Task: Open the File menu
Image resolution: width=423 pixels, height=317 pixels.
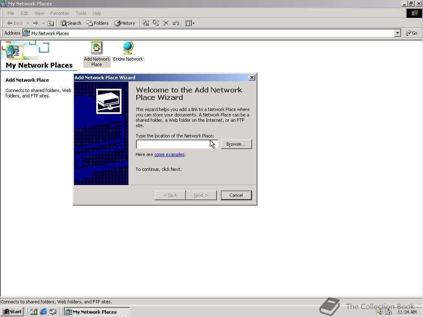Action: pos(11,13)
